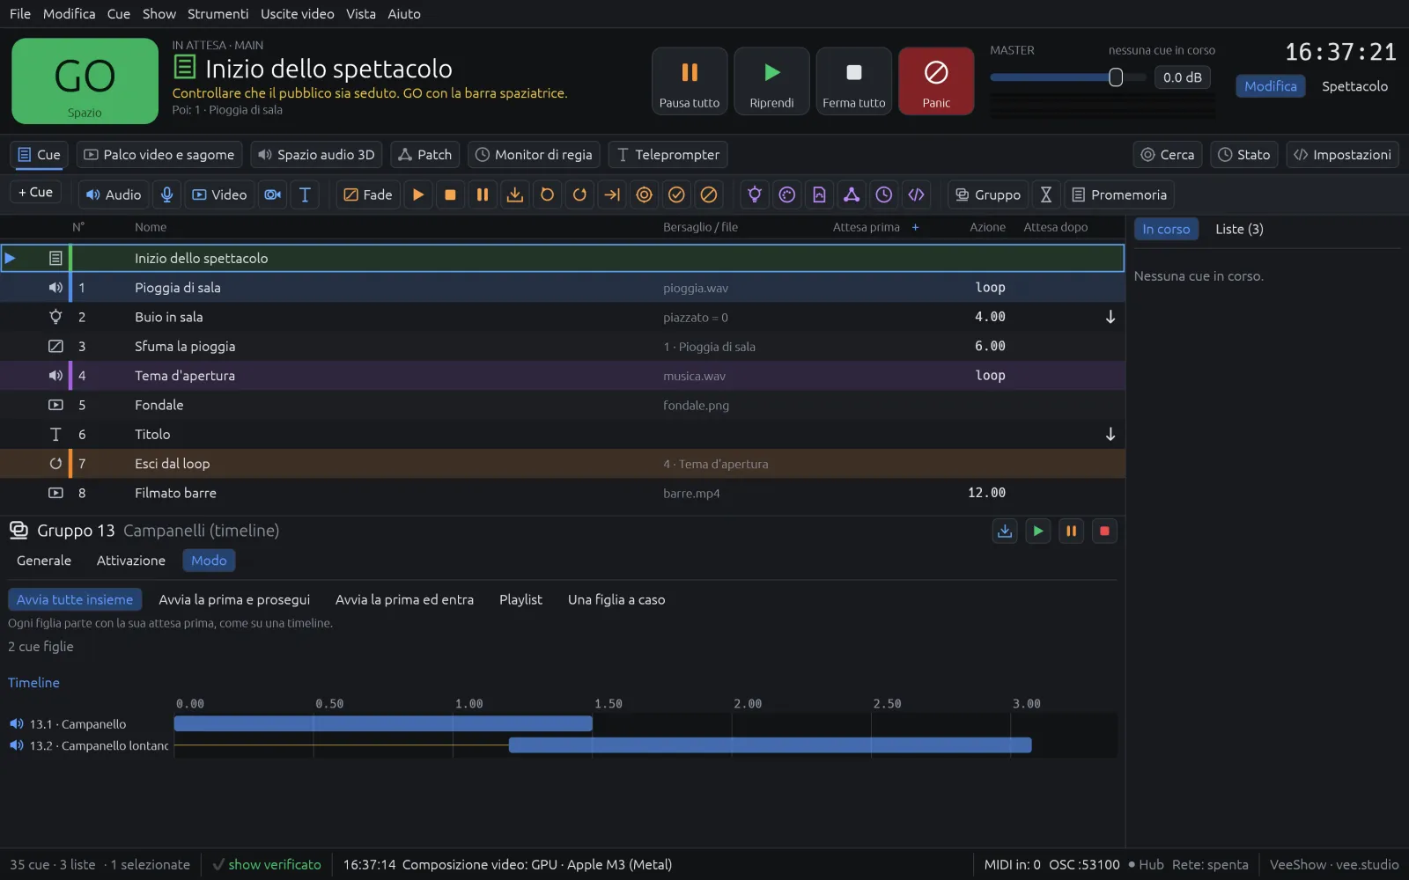
Task: Add a load cue with the download-tray icon
Action: point(515,194)
